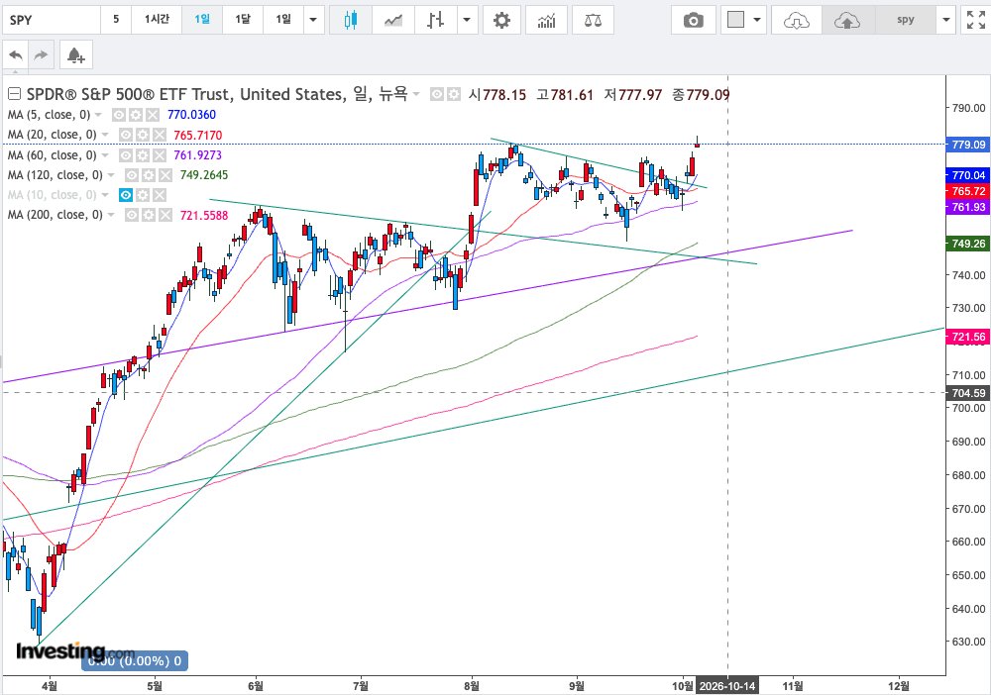Click the 2026-10-14 date marker on time axis
The width and height of the screenshot is (991, 695).
[x=727, y=685]
